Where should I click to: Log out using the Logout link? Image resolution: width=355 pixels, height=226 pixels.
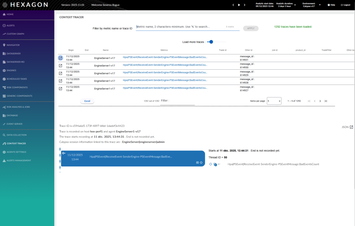point(345,5)
